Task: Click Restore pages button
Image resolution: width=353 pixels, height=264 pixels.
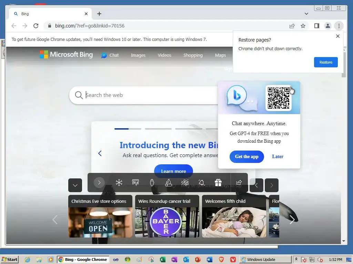Action: pos(326,62)
